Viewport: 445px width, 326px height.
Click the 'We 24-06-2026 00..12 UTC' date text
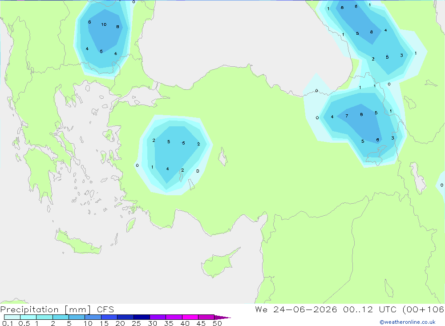(326, 309)
